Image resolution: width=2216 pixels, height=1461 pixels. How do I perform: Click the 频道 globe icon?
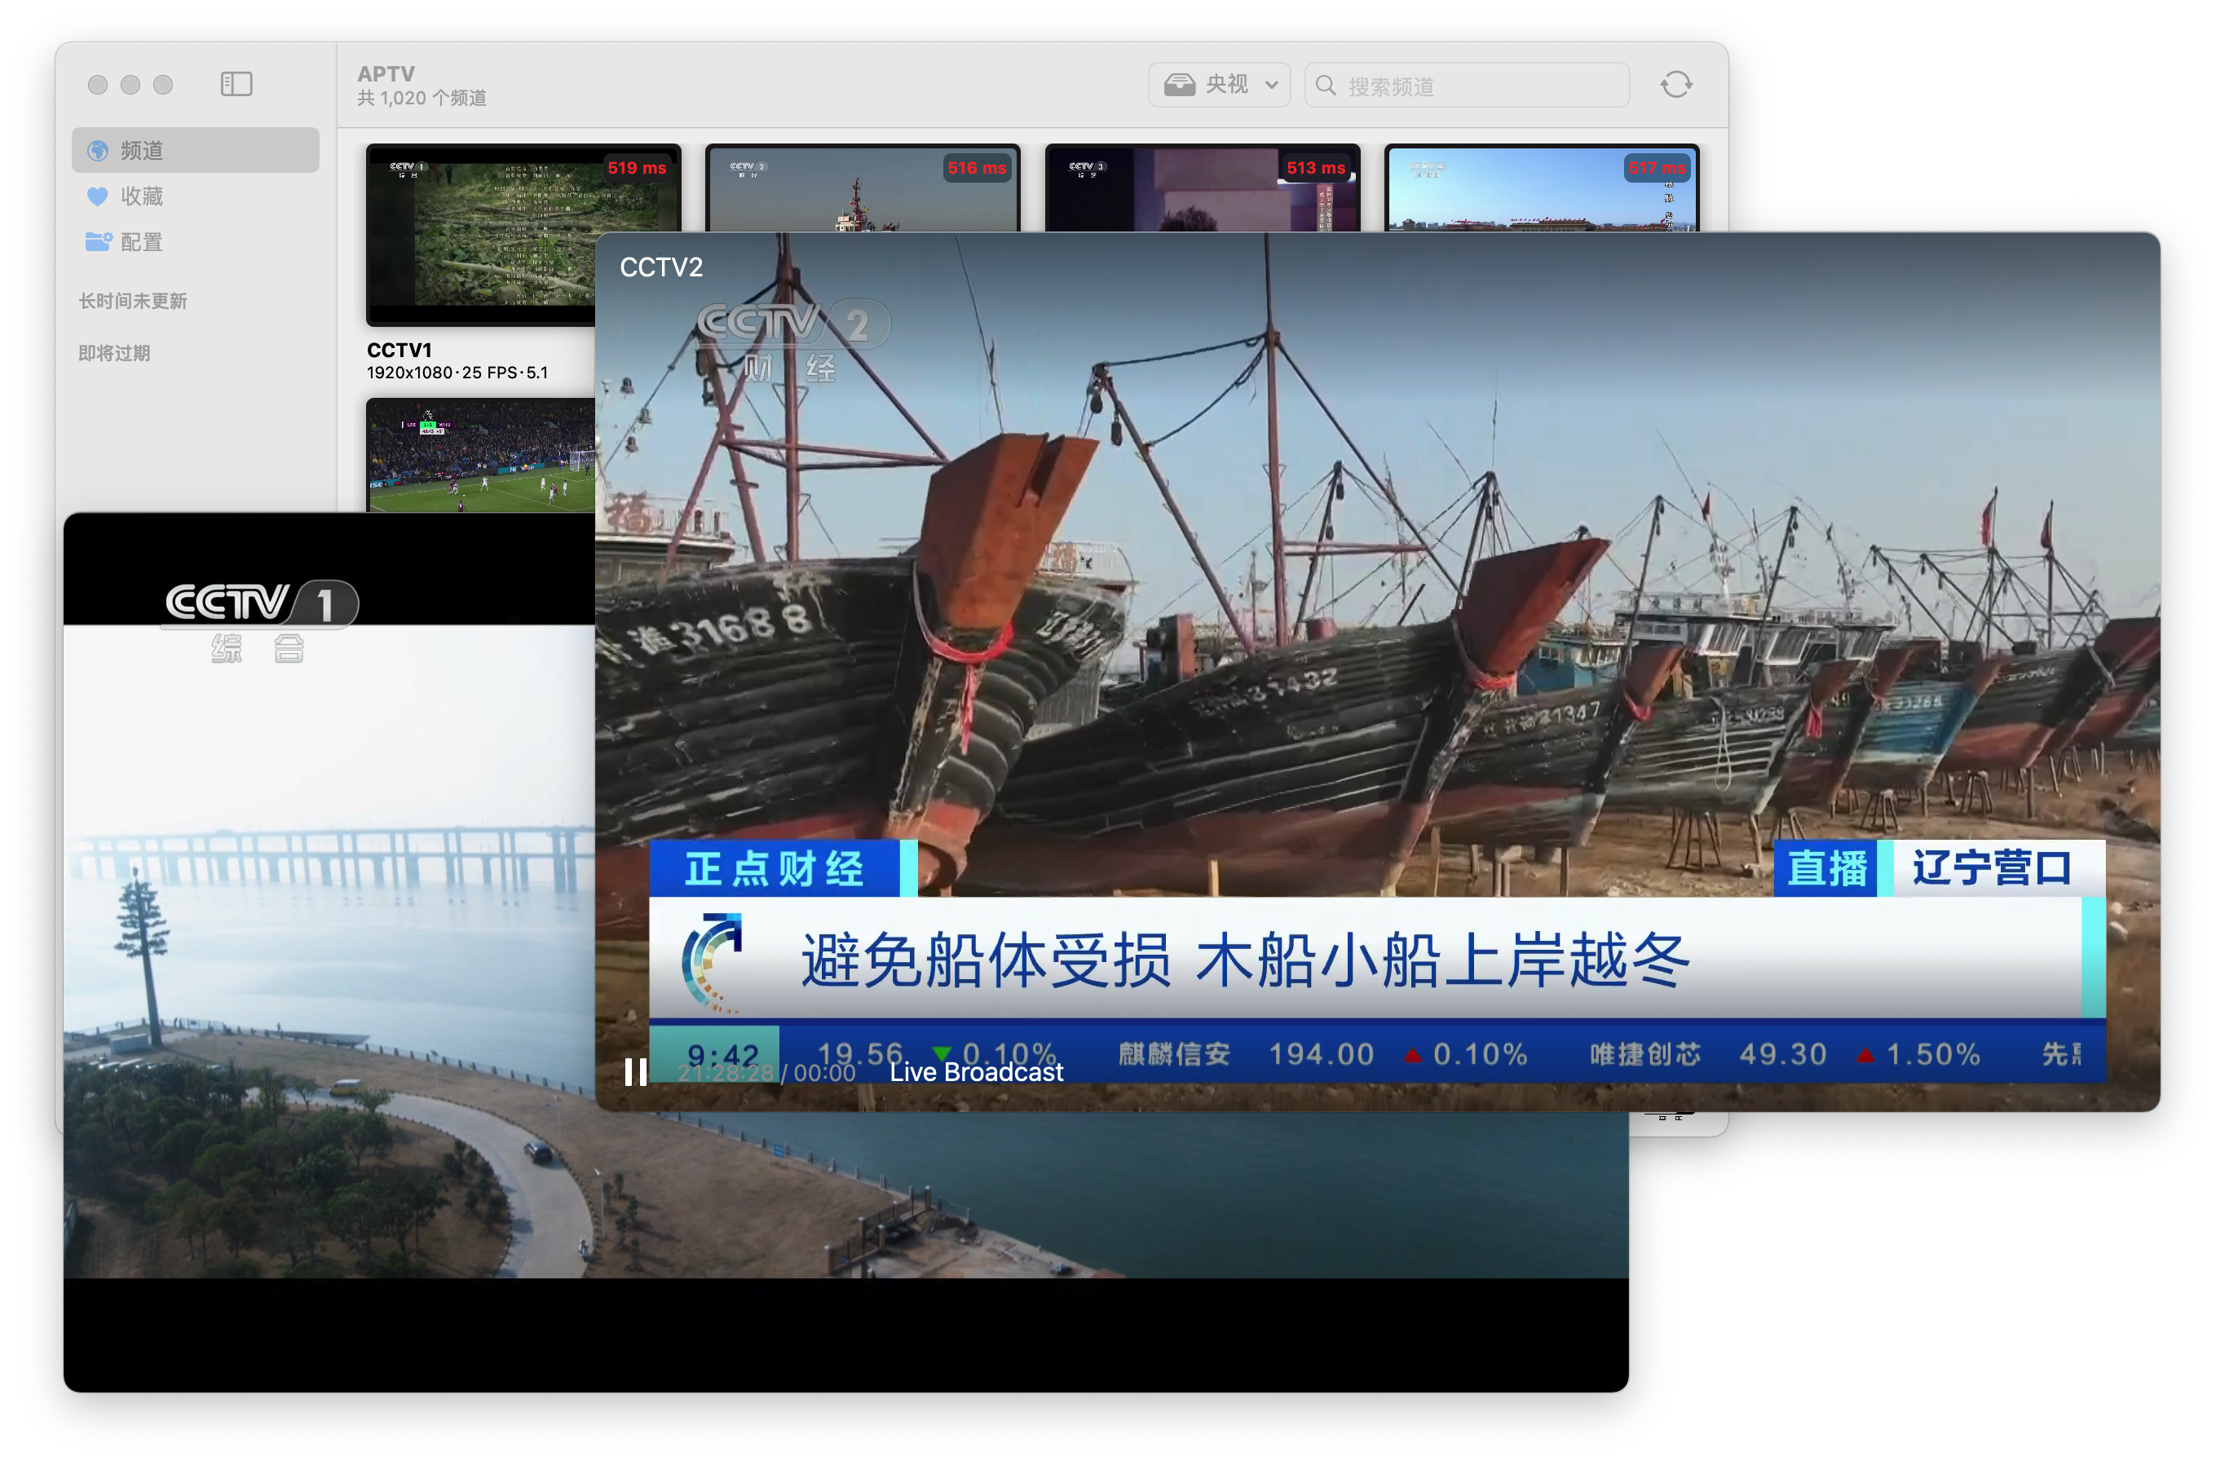pyautogui.click(x=97, y=150)
